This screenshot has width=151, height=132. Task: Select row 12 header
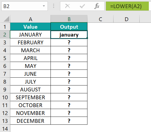[x=5, y=113]
